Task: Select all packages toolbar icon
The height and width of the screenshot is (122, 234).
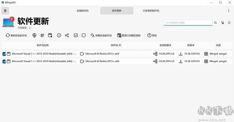Action: click(76, 35)
